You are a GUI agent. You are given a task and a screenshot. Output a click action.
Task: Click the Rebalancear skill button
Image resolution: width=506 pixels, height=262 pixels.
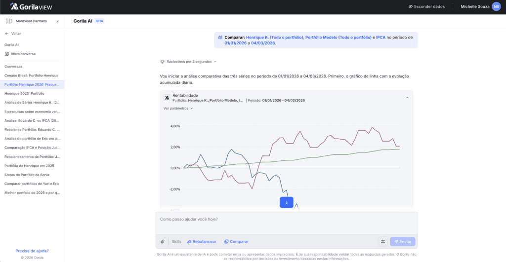pyautogui.click(x=202, y=241)
